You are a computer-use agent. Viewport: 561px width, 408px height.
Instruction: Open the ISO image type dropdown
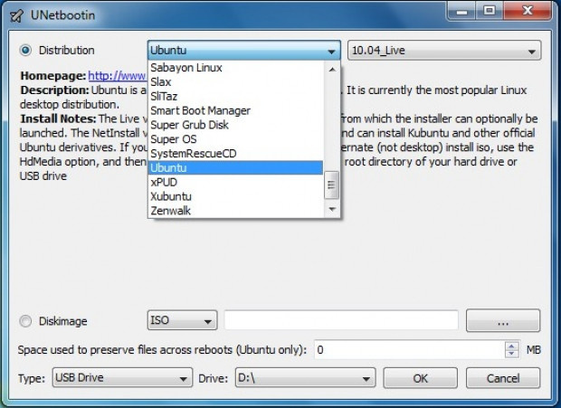(x=182, y=320)
